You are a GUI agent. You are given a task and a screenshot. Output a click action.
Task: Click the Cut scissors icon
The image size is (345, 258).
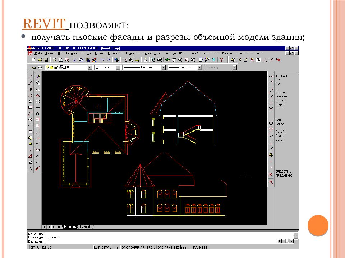pyautogui.click(x=75, y=60)
